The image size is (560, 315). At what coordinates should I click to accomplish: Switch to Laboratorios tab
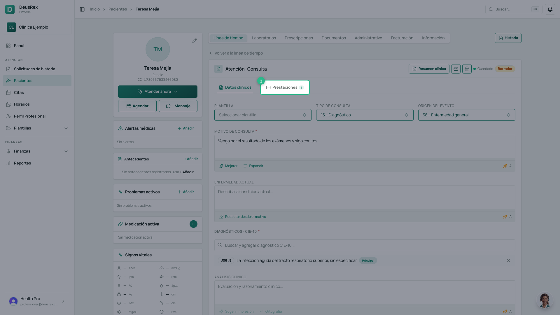(264, 38)
